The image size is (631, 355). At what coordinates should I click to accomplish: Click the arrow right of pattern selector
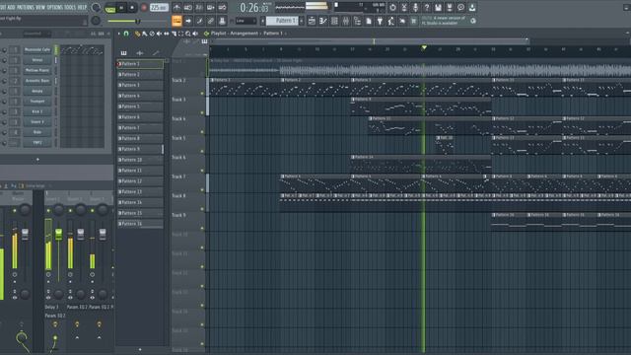[302, 21]
